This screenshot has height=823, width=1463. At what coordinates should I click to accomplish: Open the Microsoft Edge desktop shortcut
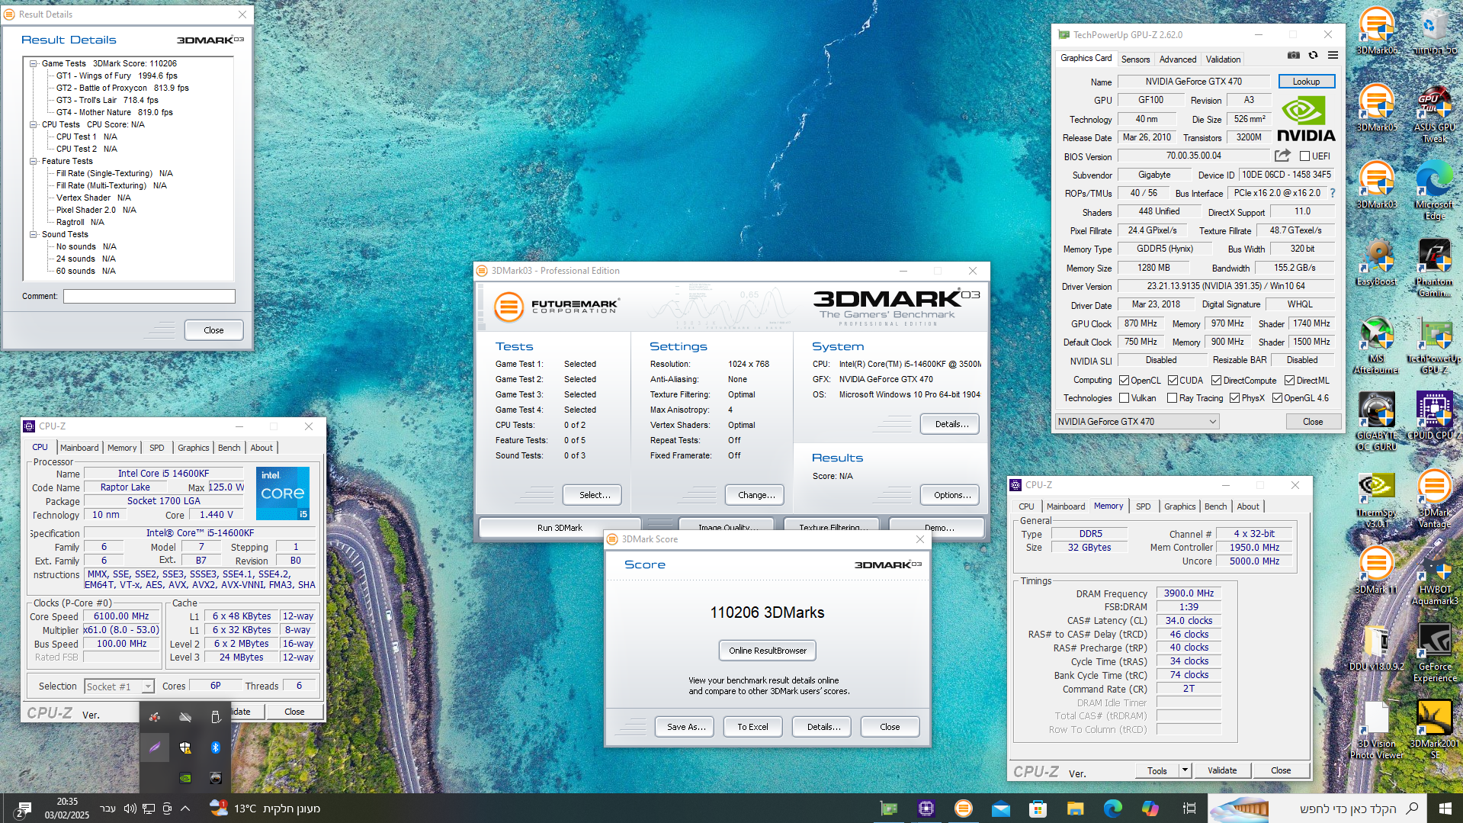1435,191
